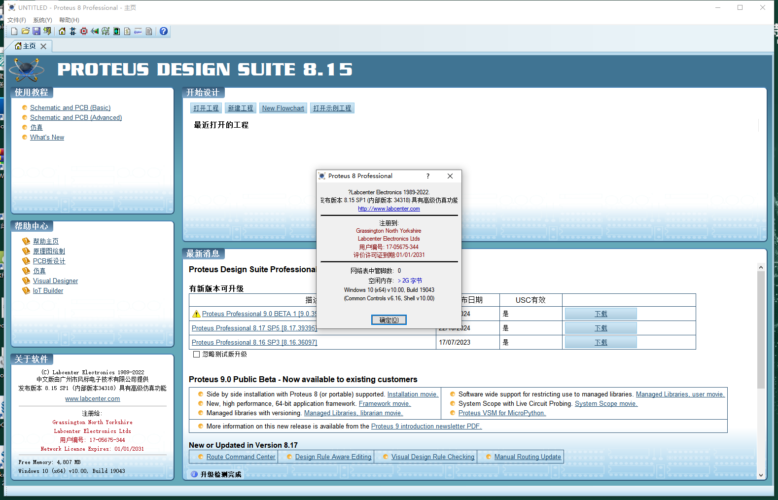Click the ? help button in the dialog title bar
Viewport: 778px width, 500px height.
tap(428, 176)
